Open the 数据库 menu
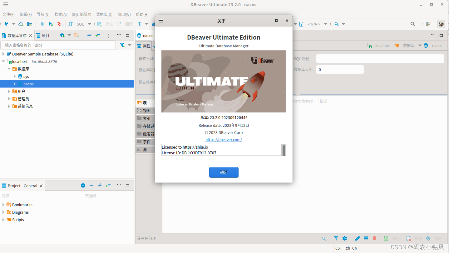This screenshot has height=253, width=449. pyautogui.click(x=104, y=14)
